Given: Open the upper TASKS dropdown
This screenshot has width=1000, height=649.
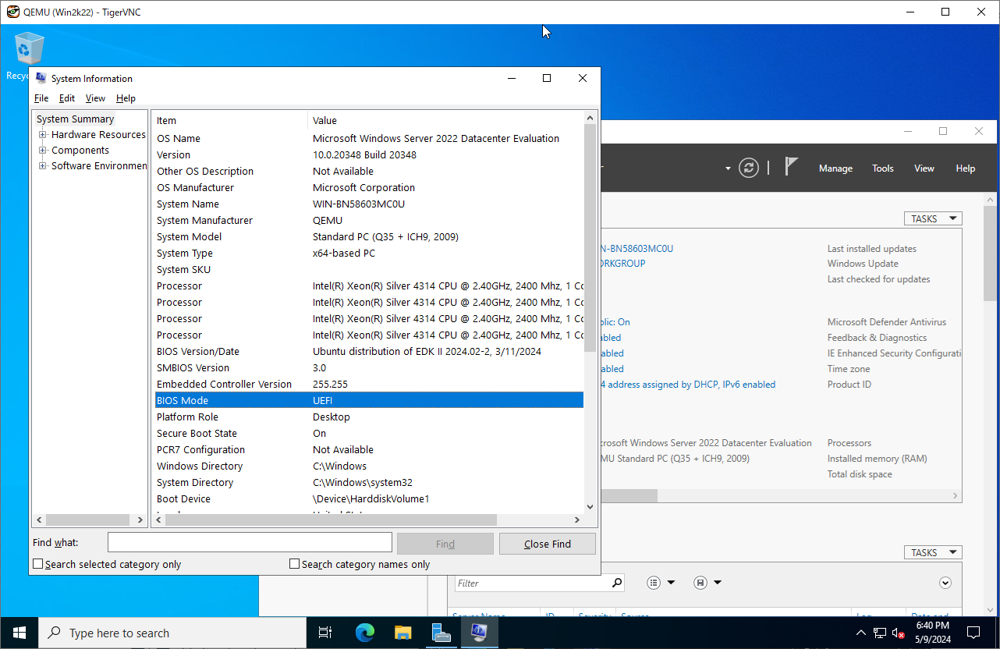Looking at the screenshot, I should point(933,219).
